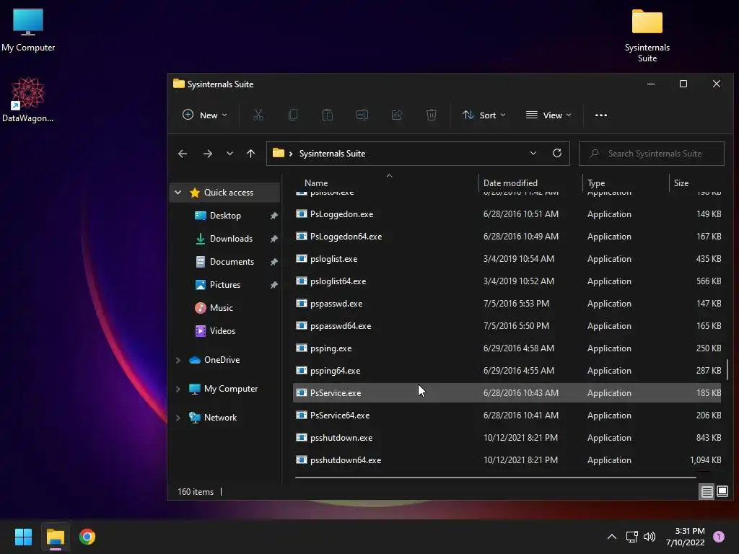Expand the OneDrive tree node
This screenshot has height=554, width=739.
(x=178, y=360)
